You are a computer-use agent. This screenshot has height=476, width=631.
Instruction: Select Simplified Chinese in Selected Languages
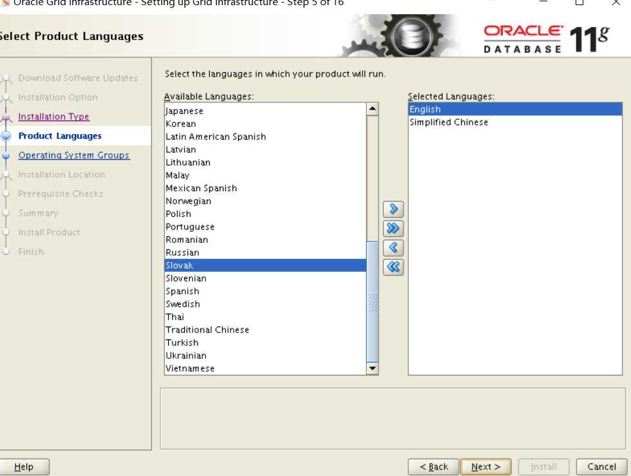point(515,122)
